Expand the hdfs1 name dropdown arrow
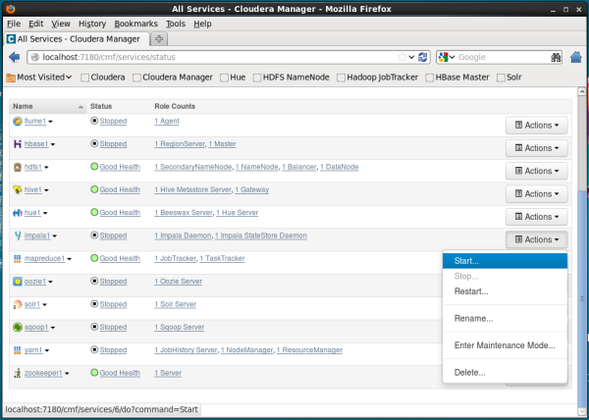Viewport: 589px width, 420px height. click(46, 168)
